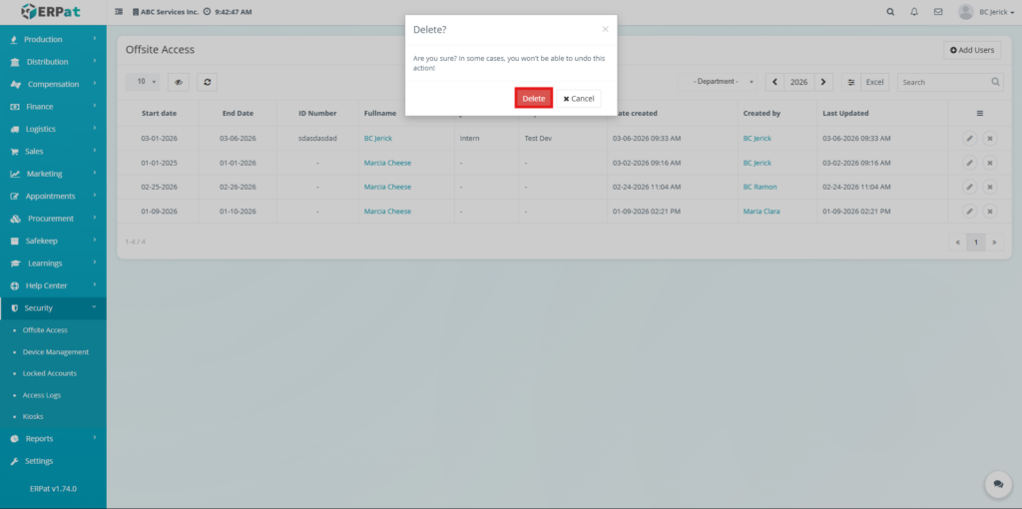Screen dimensions: 1022x509
Task: Confirm deletion with the red Delete button
Action: pos(533,98)
